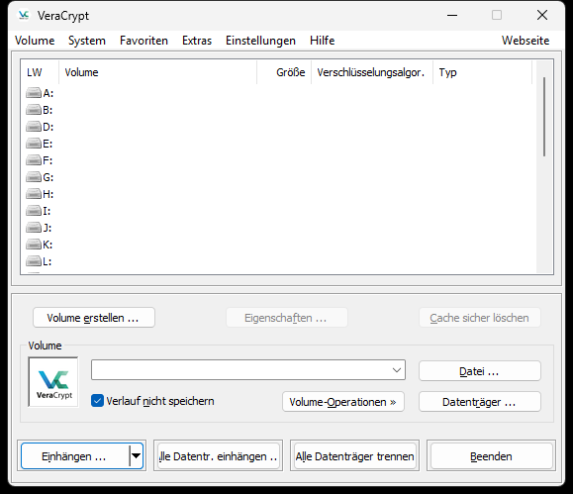Screen dimensions: 573x494
Task: Sort by the Volume column header
Action: point(157,72)
